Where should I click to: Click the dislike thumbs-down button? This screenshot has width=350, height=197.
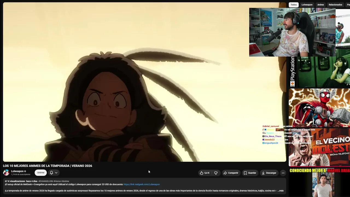[216, 173]
